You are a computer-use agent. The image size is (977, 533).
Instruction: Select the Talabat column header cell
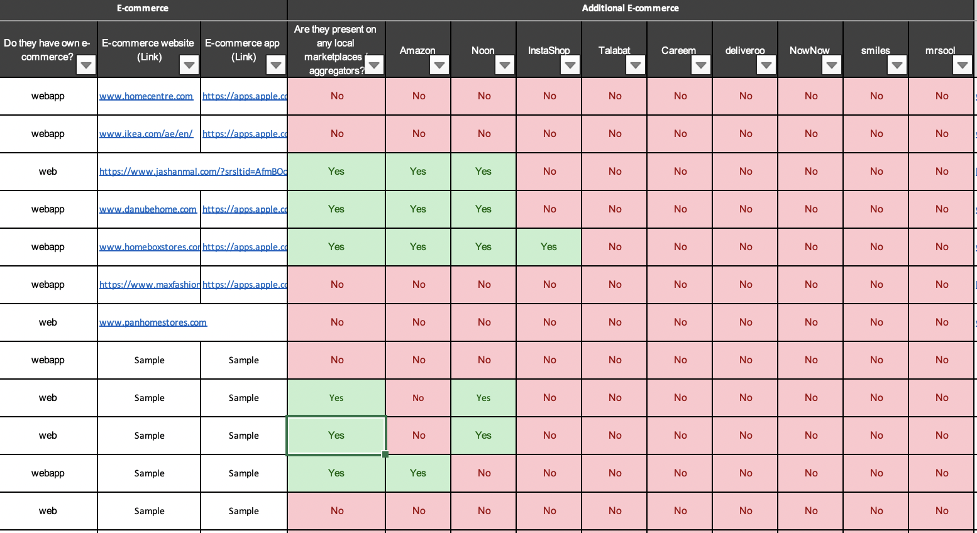coord(614,49)
